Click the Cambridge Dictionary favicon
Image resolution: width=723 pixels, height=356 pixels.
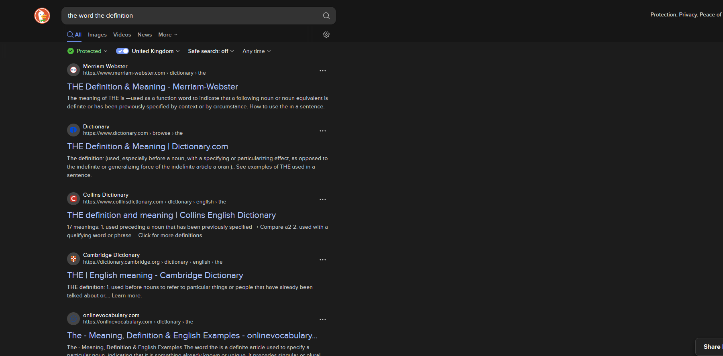coord(73,259)
